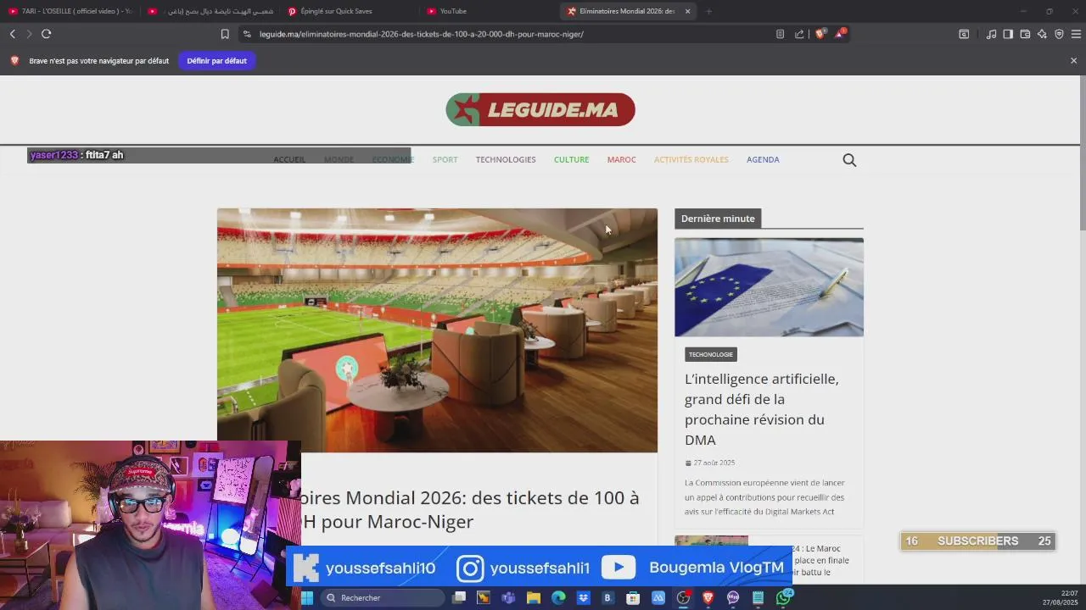Bookmark this page via the bookmark icon
Viewport: 1086px width, 610px height.
click(225, 34)
